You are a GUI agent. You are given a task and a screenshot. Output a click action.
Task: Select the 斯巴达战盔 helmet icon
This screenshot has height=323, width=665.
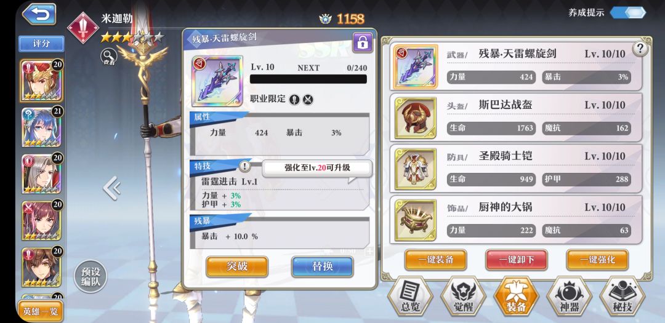click(x=415, y=118)
